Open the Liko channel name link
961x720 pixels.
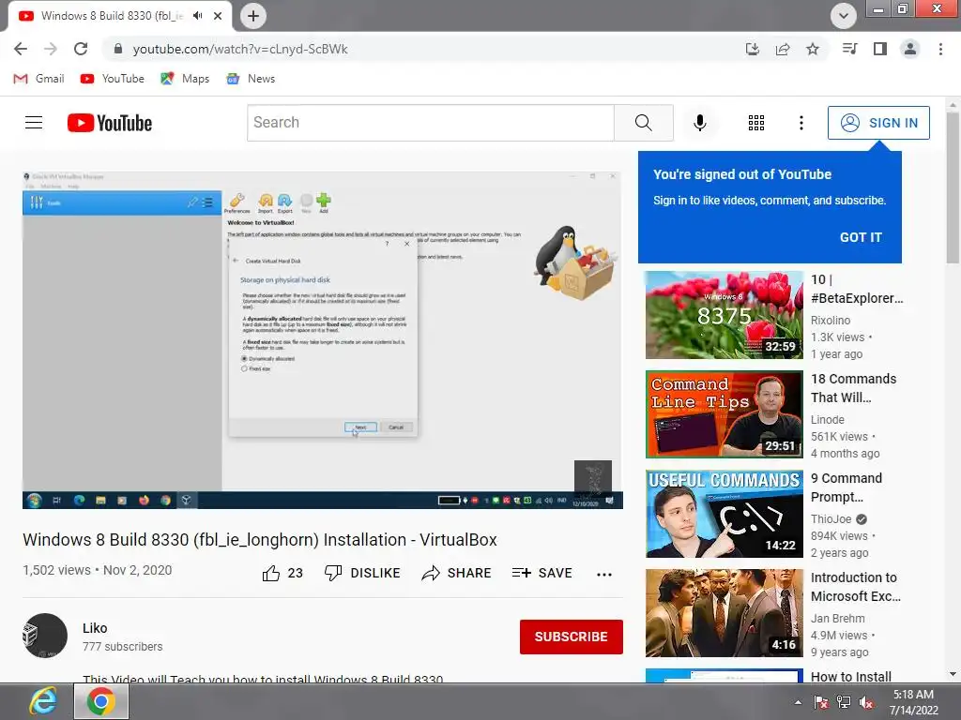[x=95, y=628]
